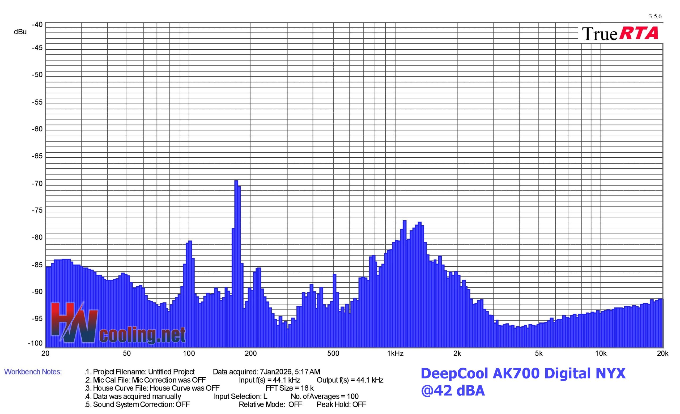Click the 20k frequency axis label
Screen dimensions: 680x414
663,354
